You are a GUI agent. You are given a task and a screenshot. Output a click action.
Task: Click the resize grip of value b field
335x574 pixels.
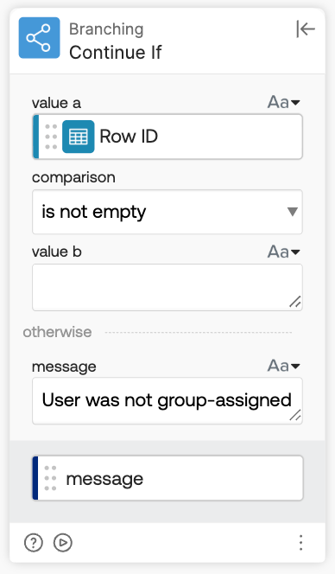pyautogui.click(x=295, y=302)
